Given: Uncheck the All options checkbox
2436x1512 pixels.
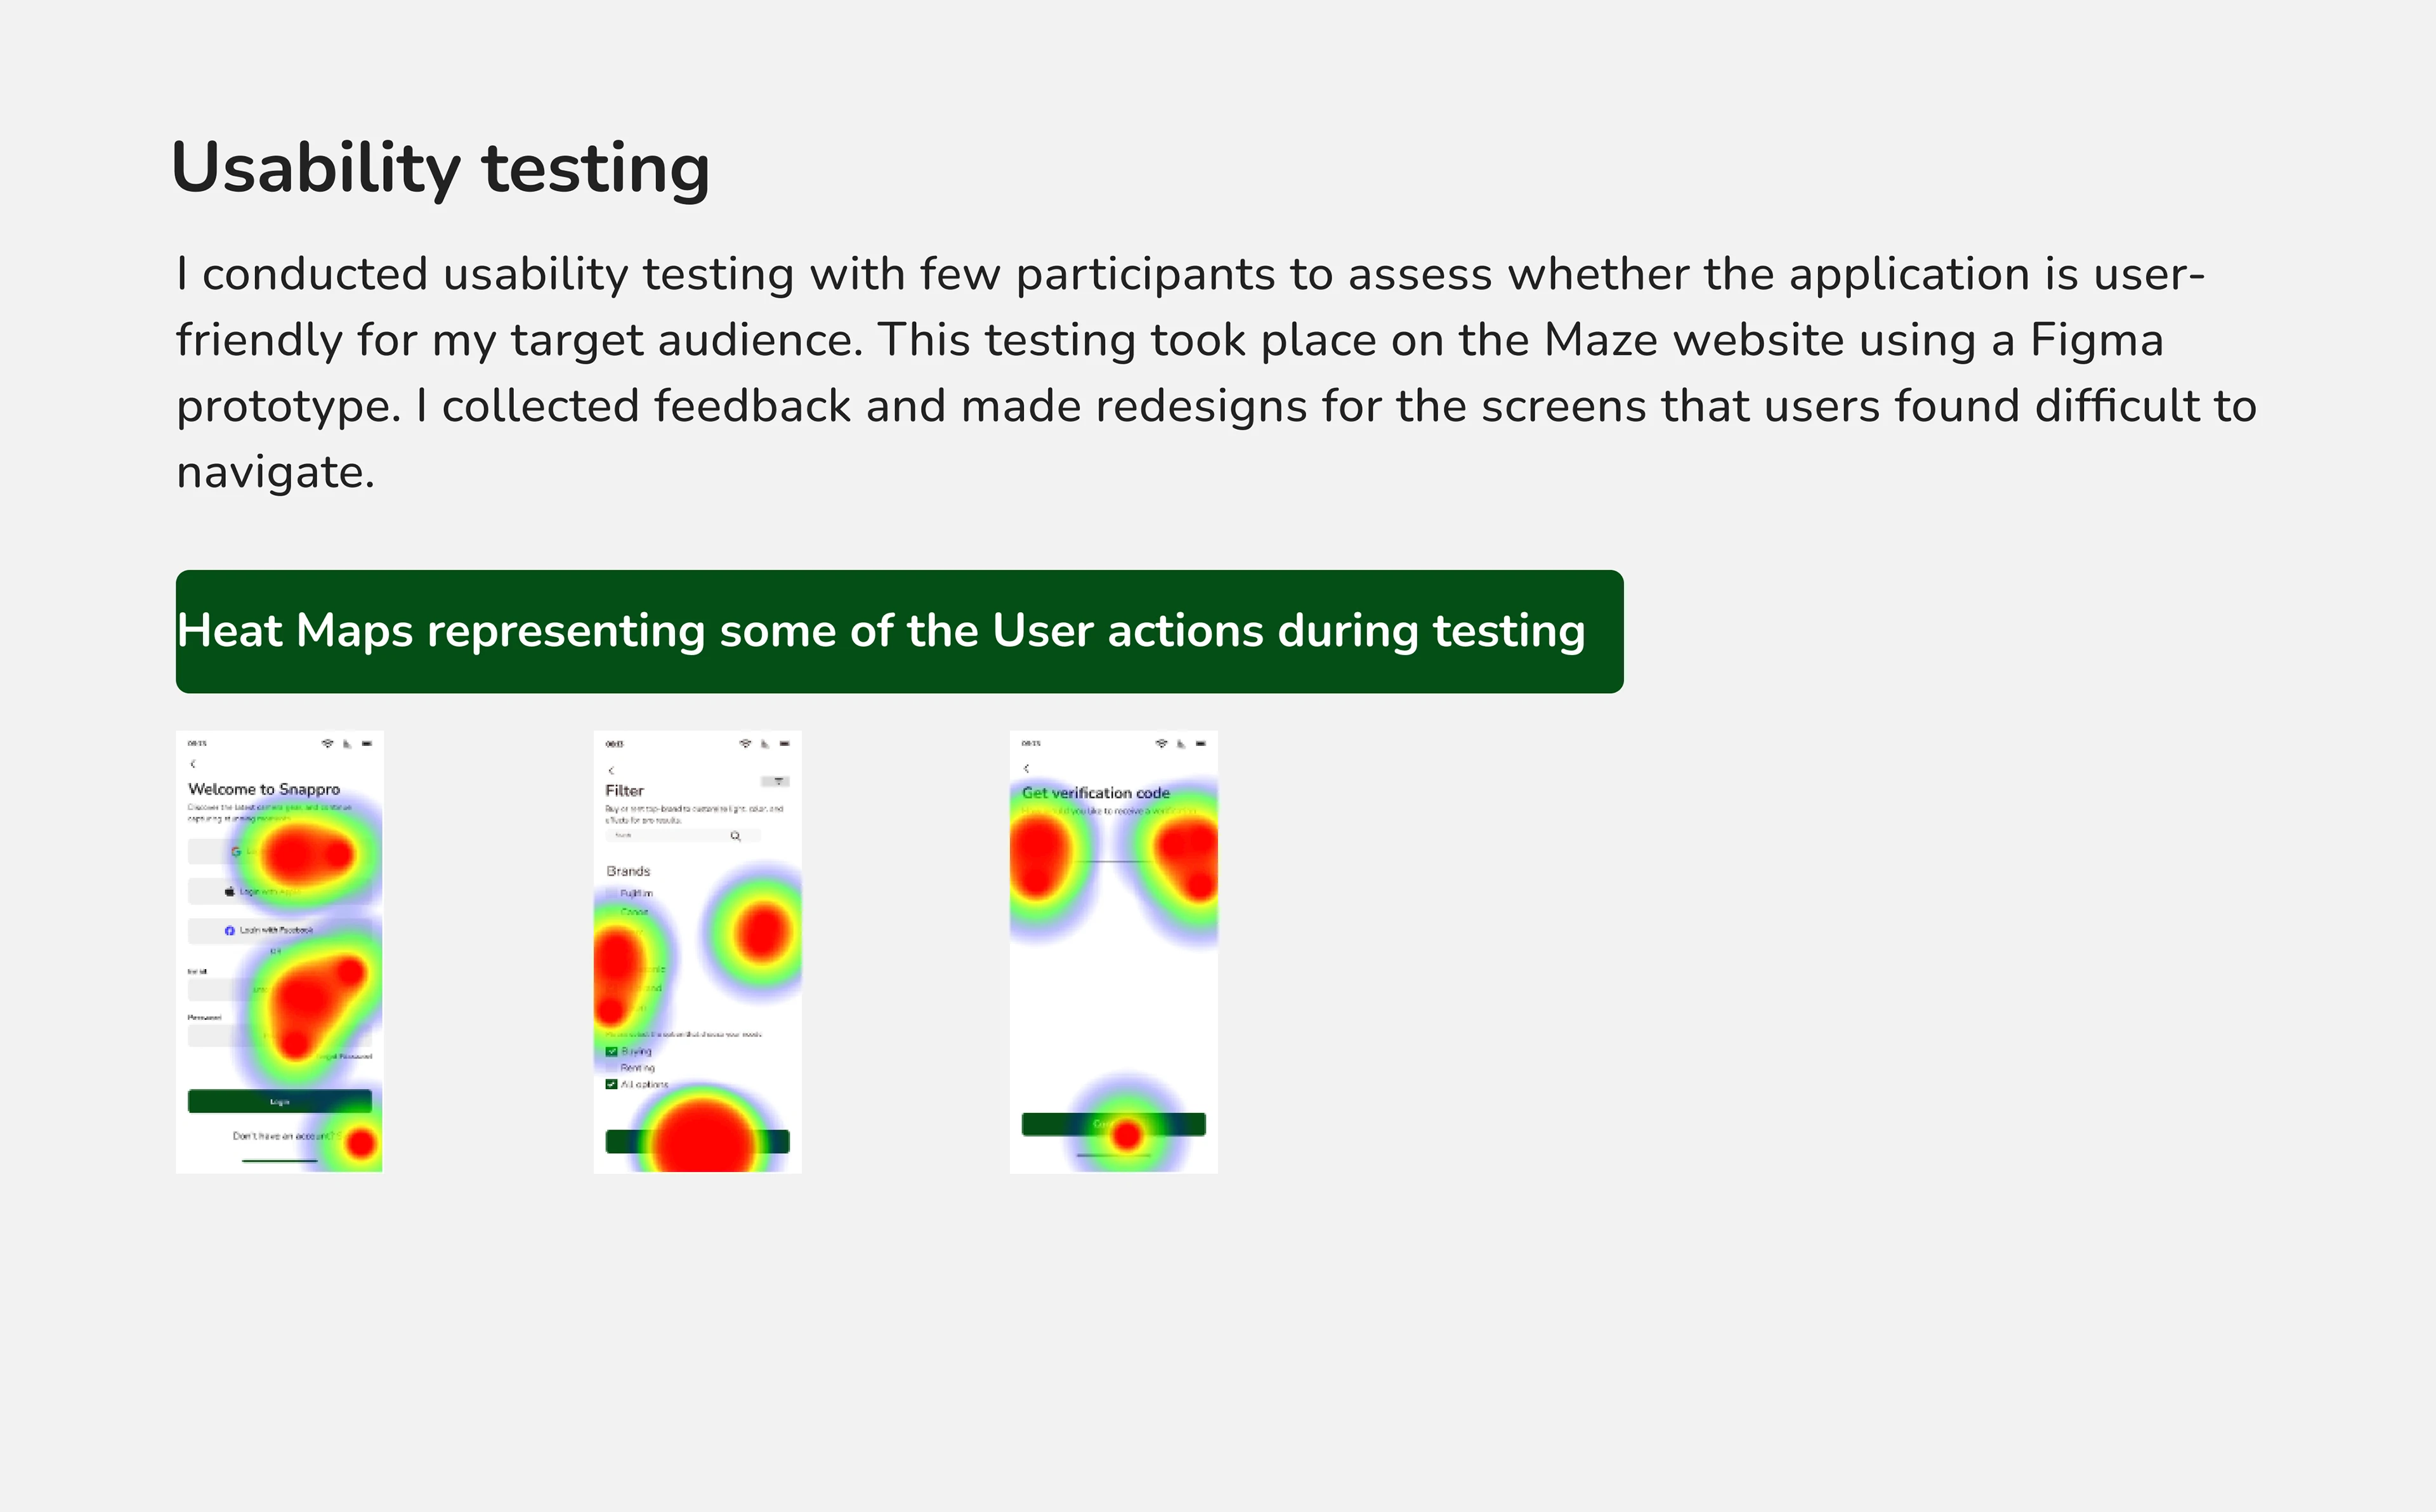Looking at the screenshot, I should click(x=612, y=1085).
